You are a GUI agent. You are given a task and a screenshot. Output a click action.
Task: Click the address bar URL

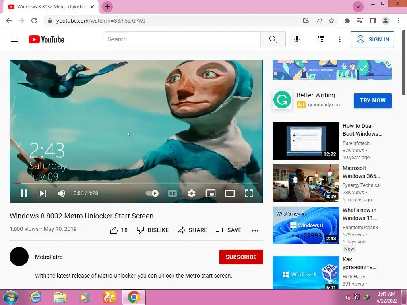(101, 21)
